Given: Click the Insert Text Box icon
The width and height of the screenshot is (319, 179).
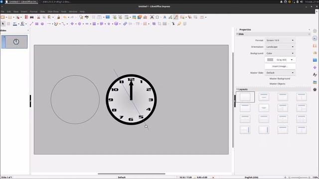Looking at the screenshot, I should 152,17.
